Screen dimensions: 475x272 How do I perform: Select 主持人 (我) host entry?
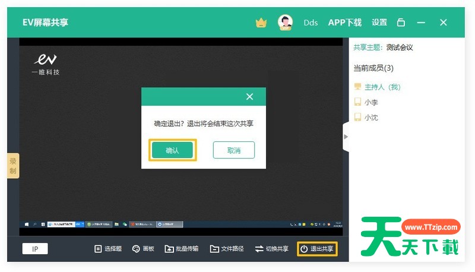[382, 87]
